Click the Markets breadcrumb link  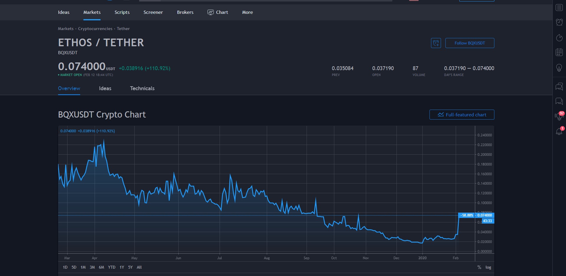[66, 29]
